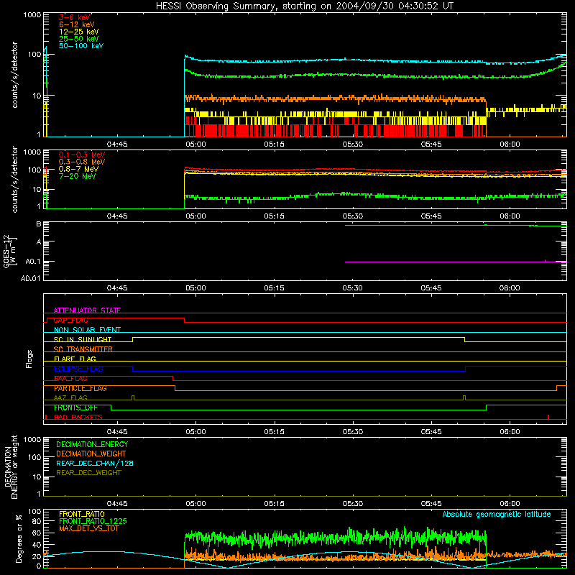575x575 pixels.
Task: Click the DECIMATION ENERGY or weight axis title
Action: click(x=11, y=466)
